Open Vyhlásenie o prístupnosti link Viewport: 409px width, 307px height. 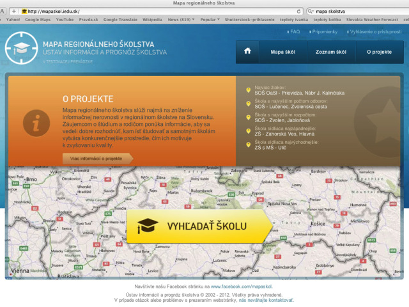(x=376, y=31)
